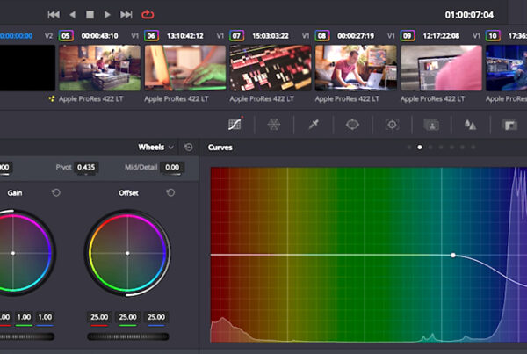Image resolution: width=527 pixels, height=354 pixels.
Task: Reset the Offset color wheel
Action: click(x=170, y=192)
